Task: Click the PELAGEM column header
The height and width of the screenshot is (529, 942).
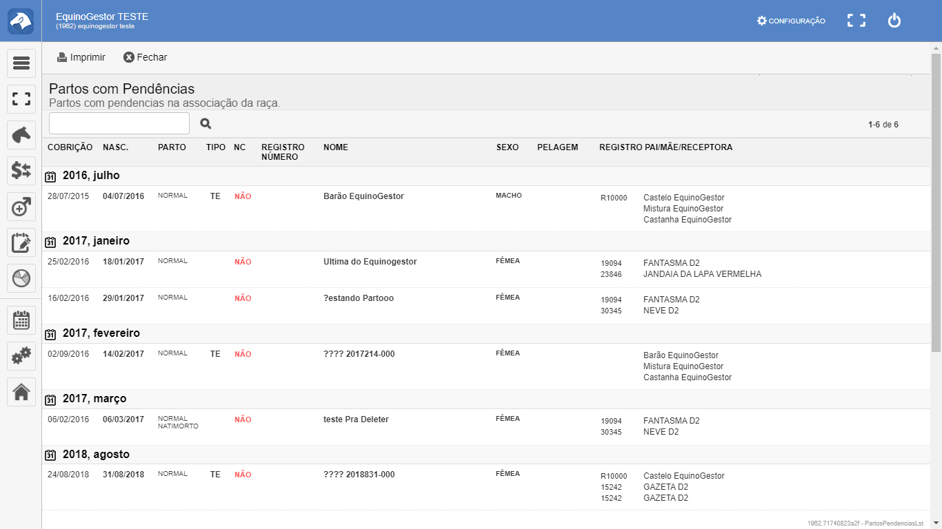Action: coord(558,147)
